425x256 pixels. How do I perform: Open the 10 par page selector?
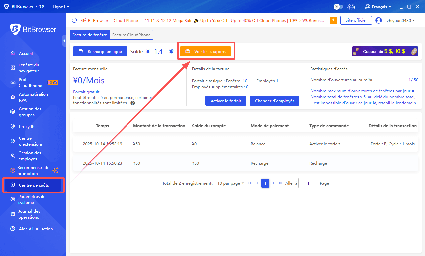click(x=230, y=183)
